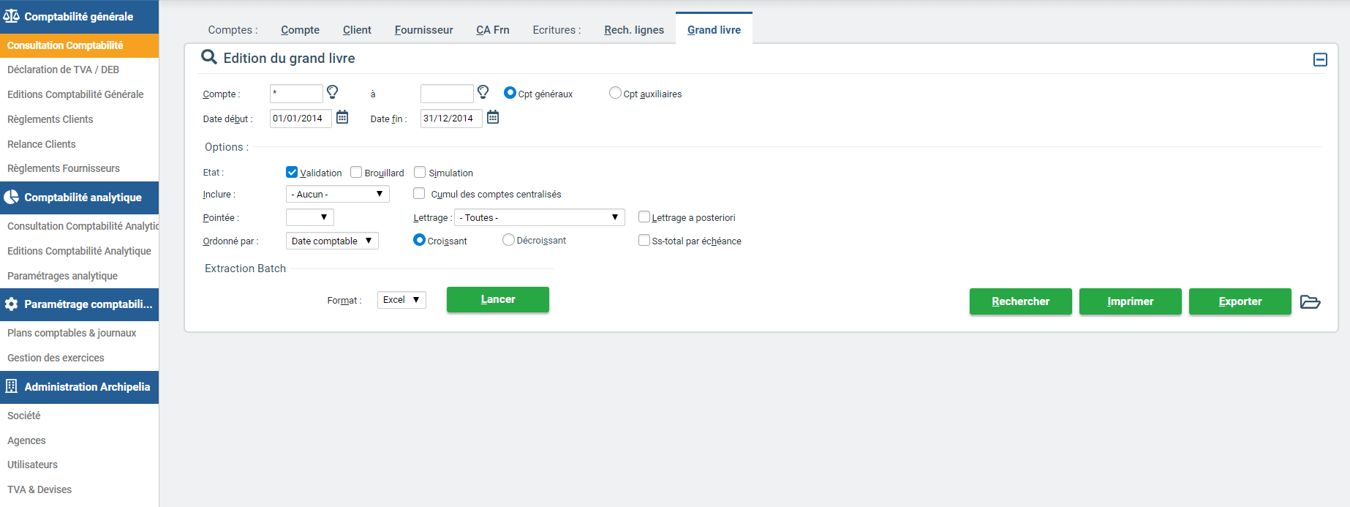Select the Cpt auxiliaires radio button
Viewport: 1350px width, 507px height.
(x=615, y=93)
